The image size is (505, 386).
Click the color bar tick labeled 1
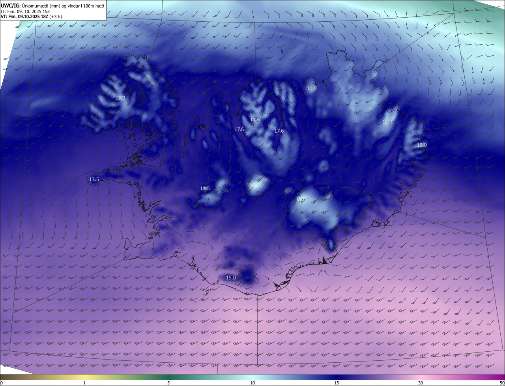[x=84, y=383]
